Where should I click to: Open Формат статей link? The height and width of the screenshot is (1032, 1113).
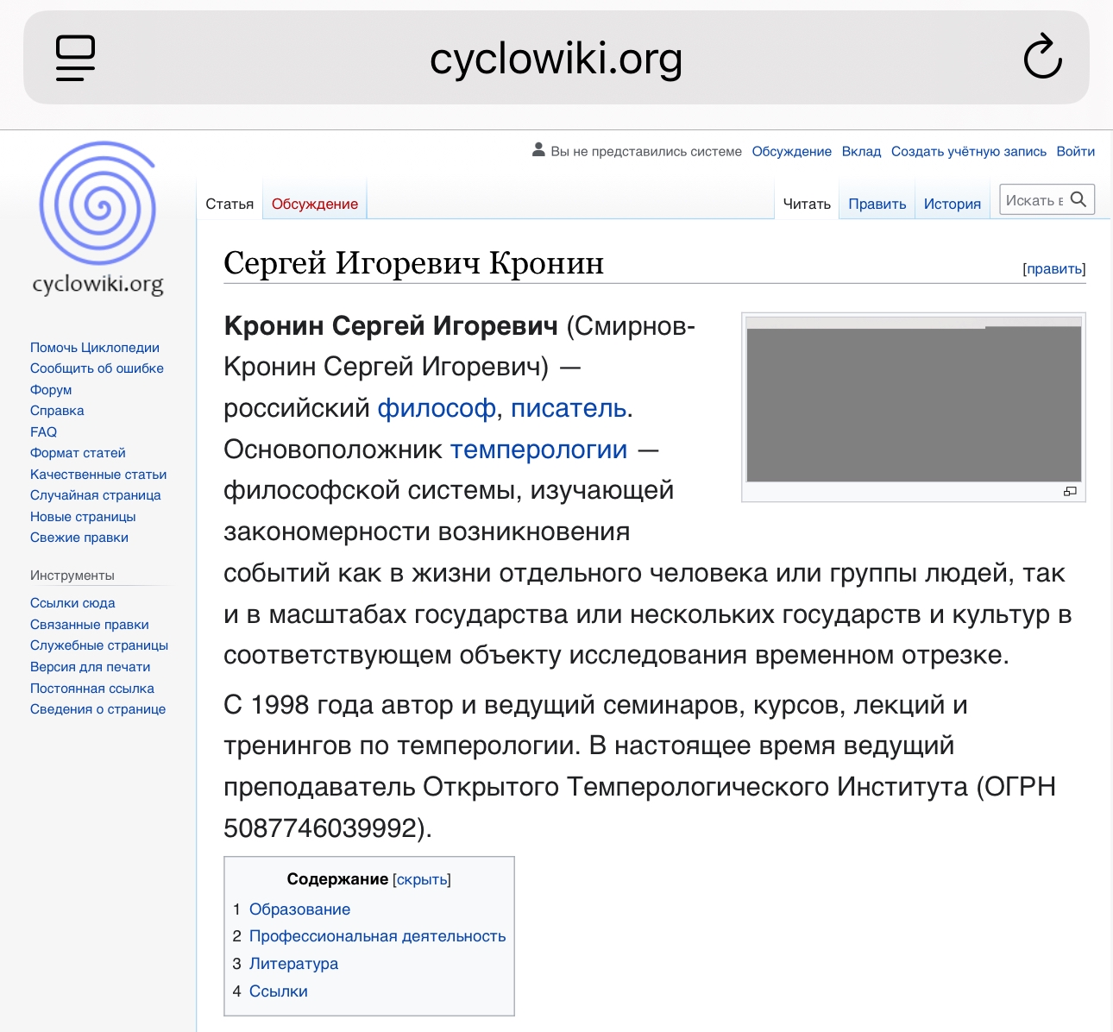click(78, 453)
